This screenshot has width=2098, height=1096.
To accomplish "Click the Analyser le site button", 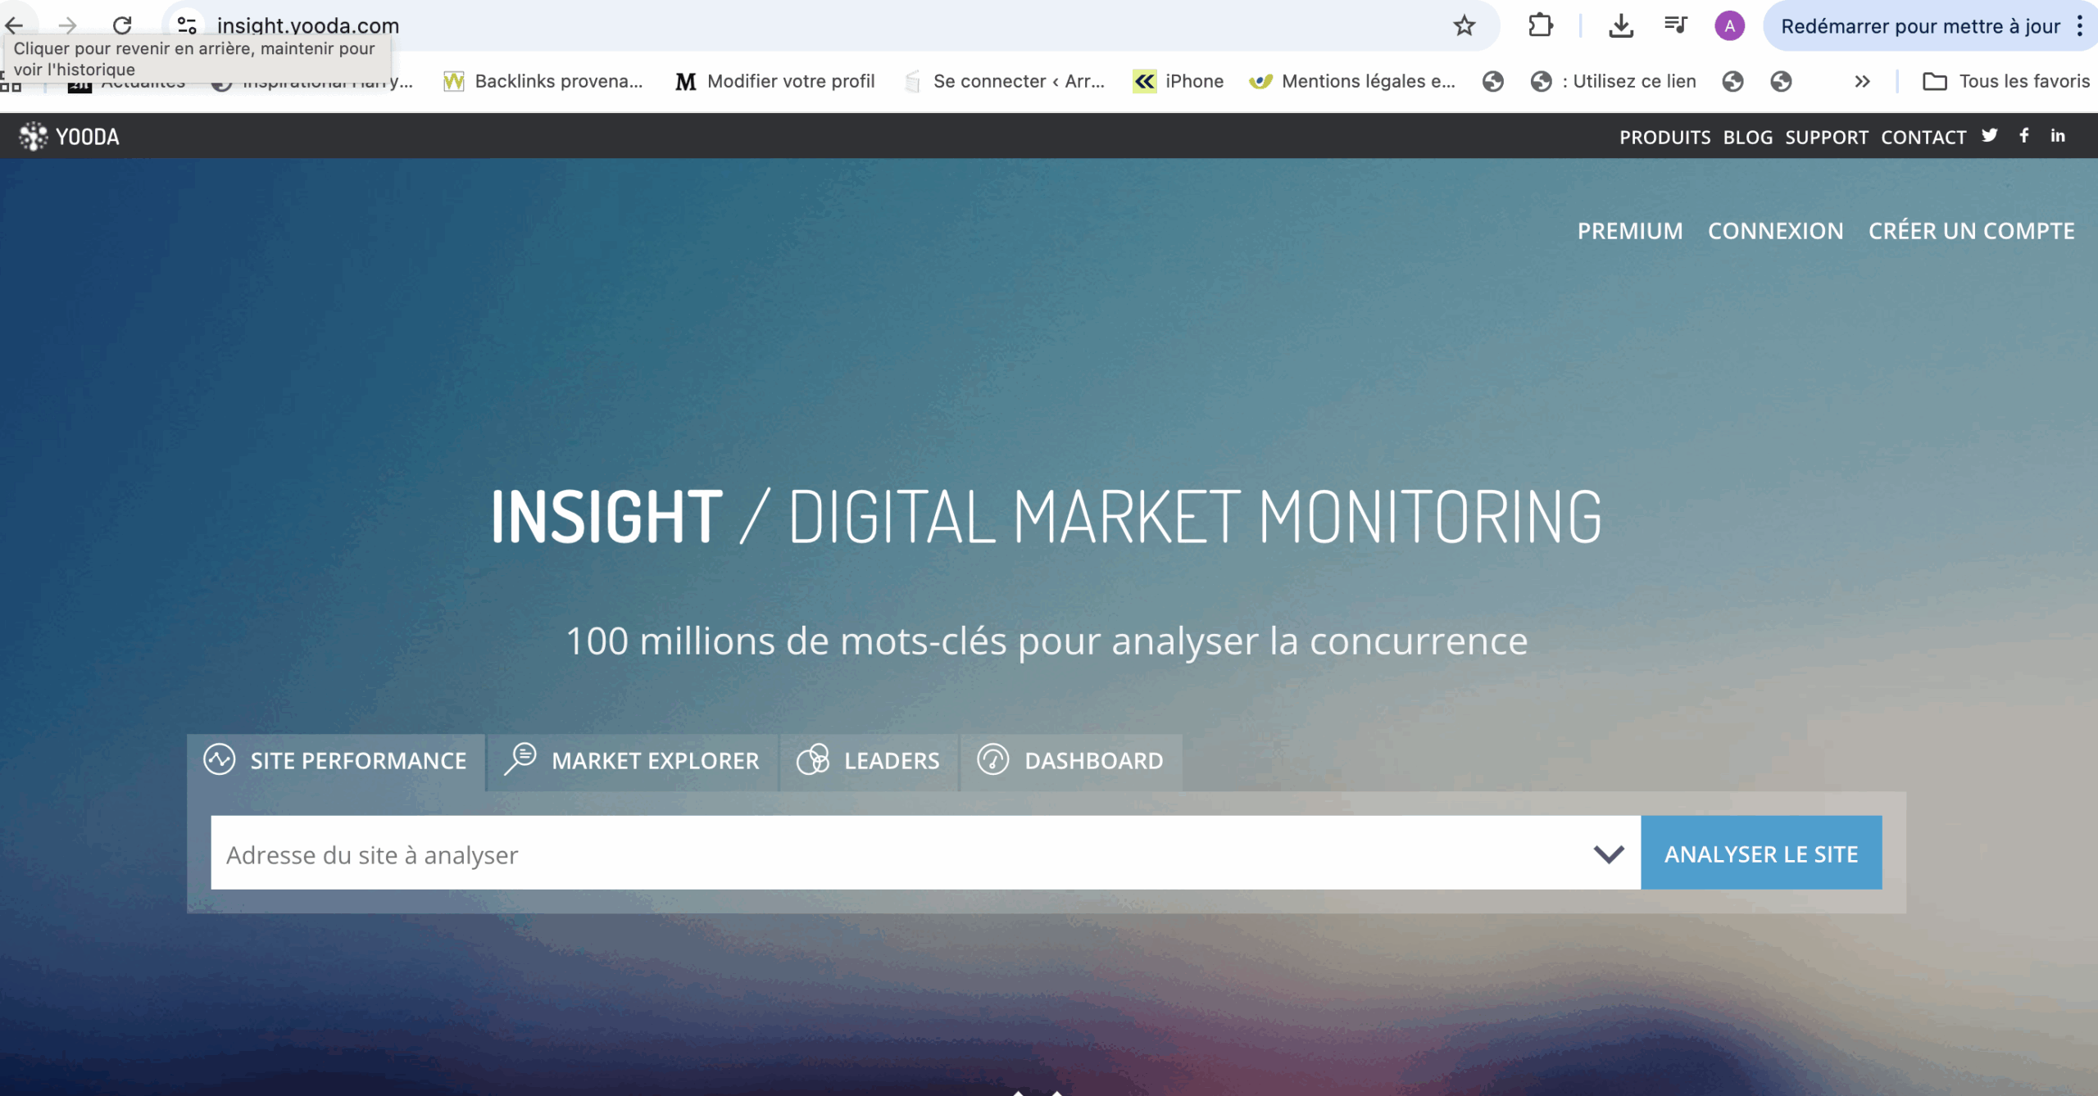I will (x=1761, y=854).
